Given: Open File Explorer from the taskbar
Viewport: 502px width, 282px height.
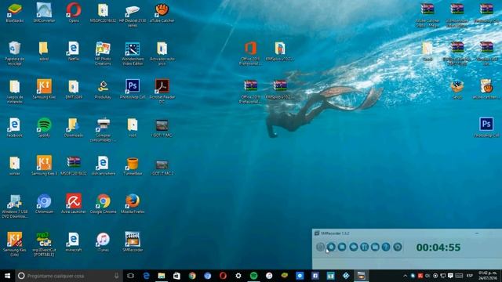Looking at the screenshot, I should coord(162,276).
